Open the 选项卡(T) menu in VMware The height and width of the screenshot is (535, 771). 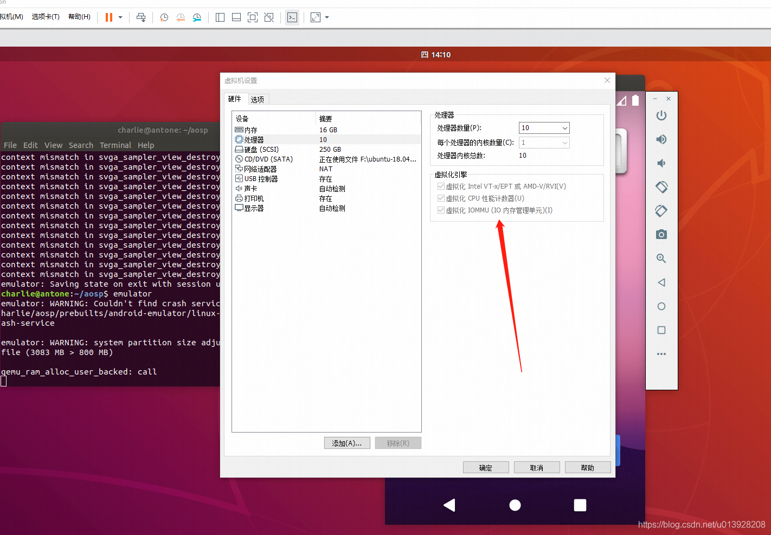click(46, 17)
